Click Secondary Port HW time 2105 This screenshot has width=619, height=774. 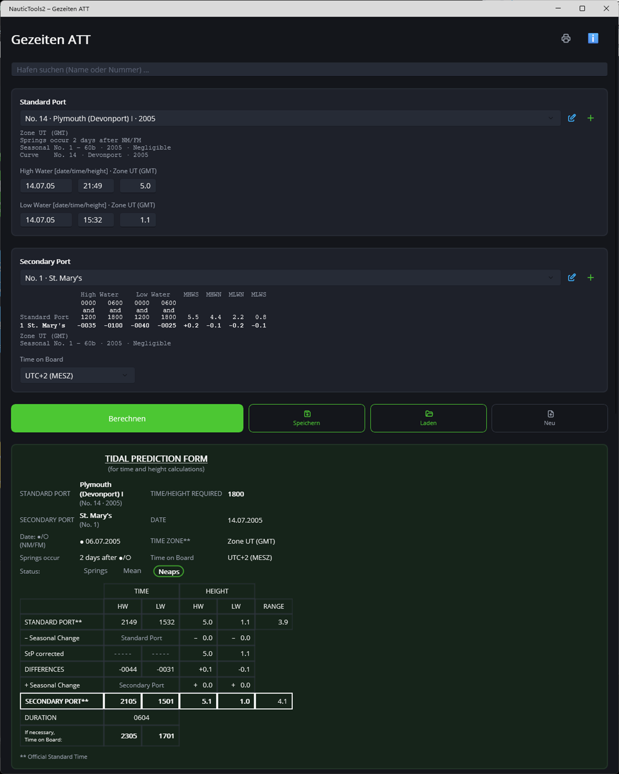coord(123,701)
